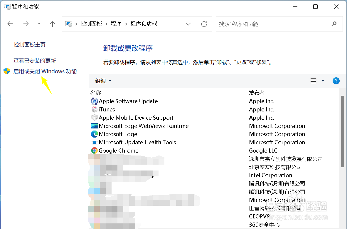Select Microsoft Update Health Tools entry
347x229 pixels.
point(137,142)
